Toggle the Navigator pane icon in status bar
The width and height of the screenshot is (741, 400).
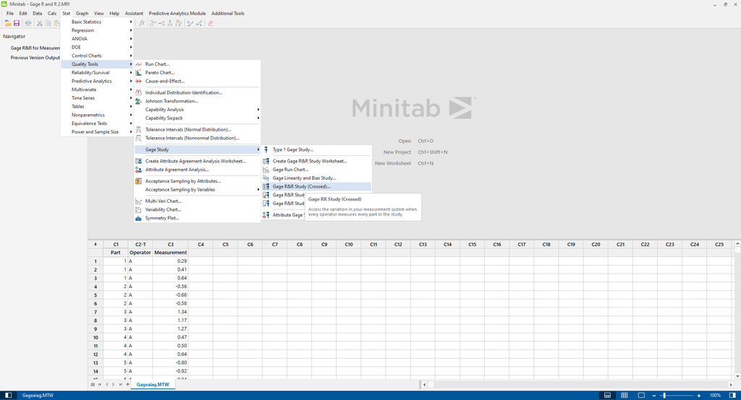point(8,395)
